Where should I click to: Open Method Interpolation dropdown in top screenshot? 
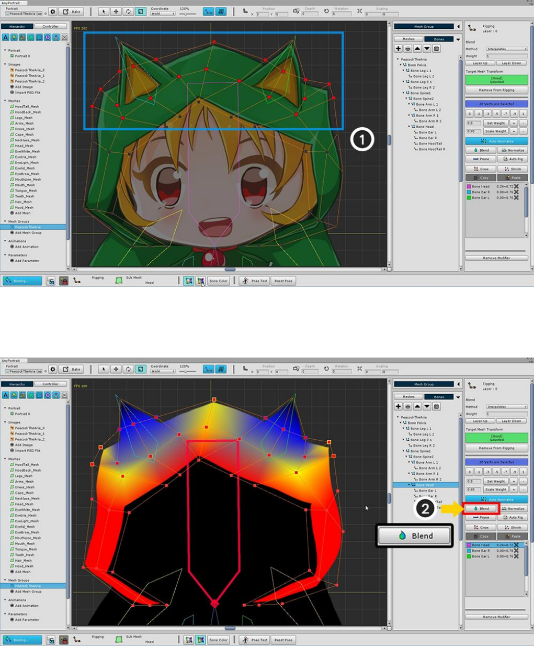click(x=507, y=49)
